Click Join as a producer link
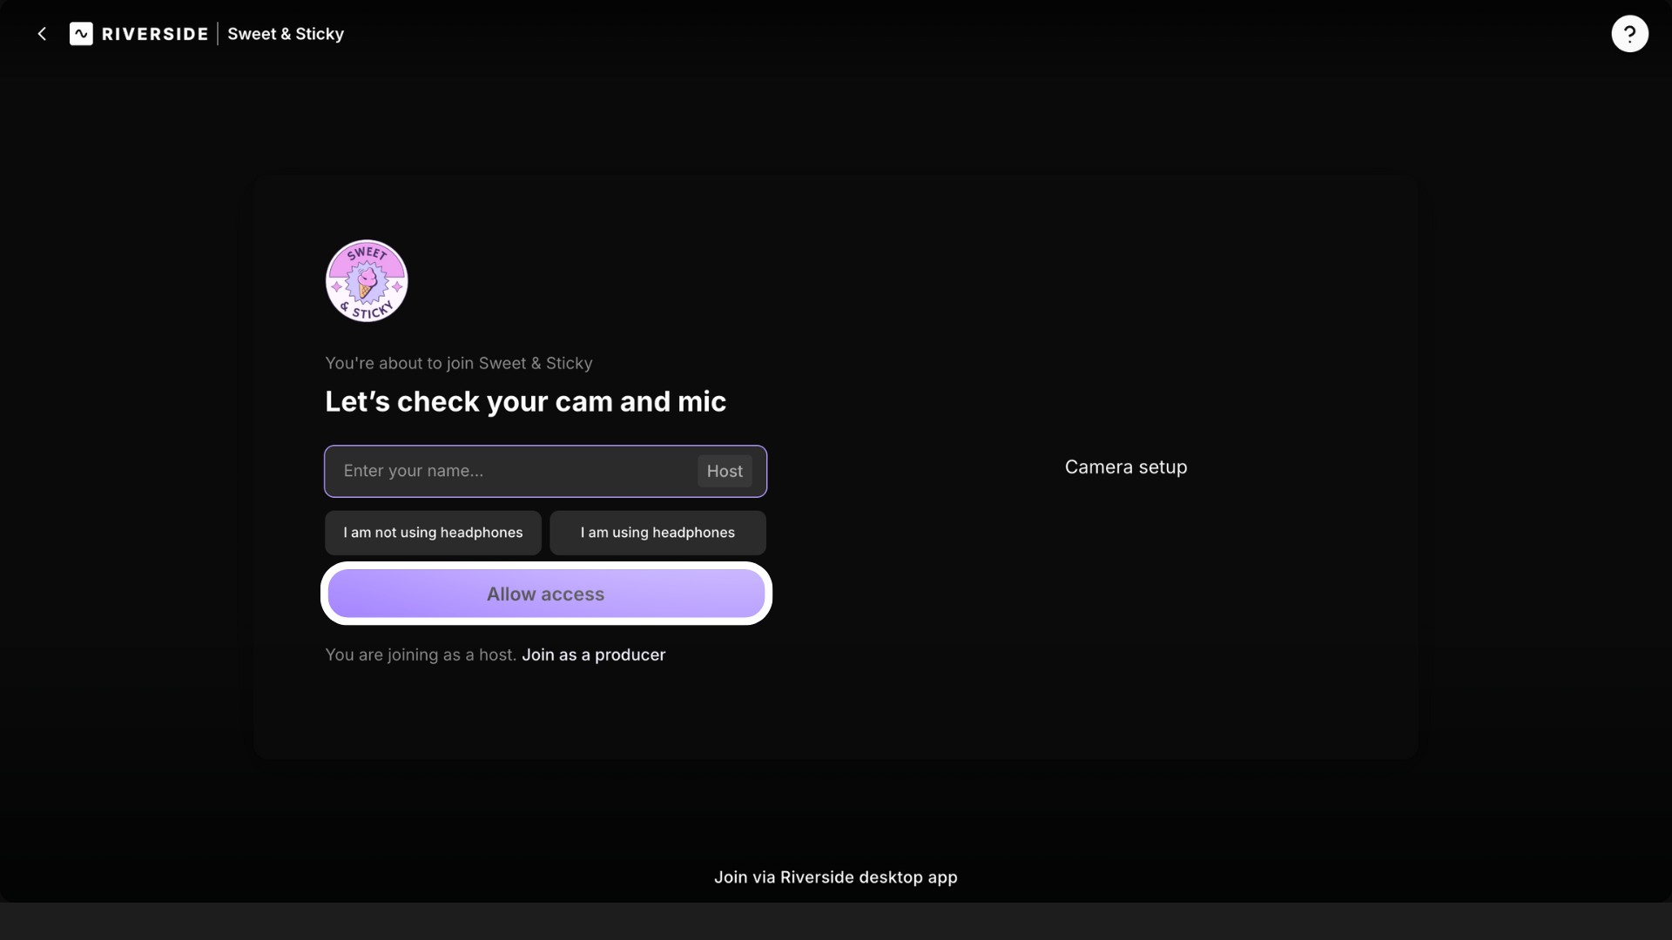This screenshot has width=1672, height=940. coord(593,655)
